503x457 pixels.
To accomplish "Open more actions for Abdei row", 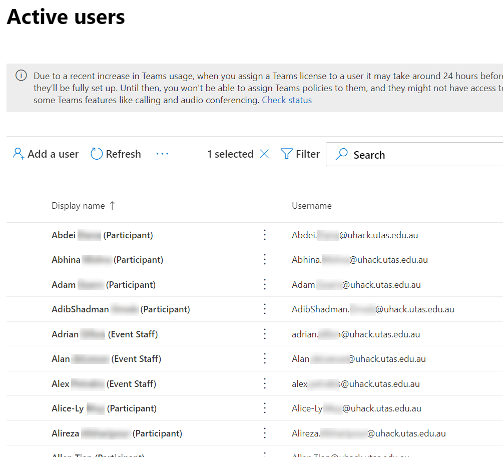I will pos(265,235).
